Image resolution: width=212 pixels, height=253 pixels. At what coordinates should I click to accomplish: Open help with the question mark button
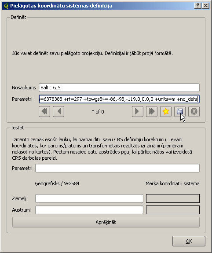pyautogui.click(x=198, y=6)
